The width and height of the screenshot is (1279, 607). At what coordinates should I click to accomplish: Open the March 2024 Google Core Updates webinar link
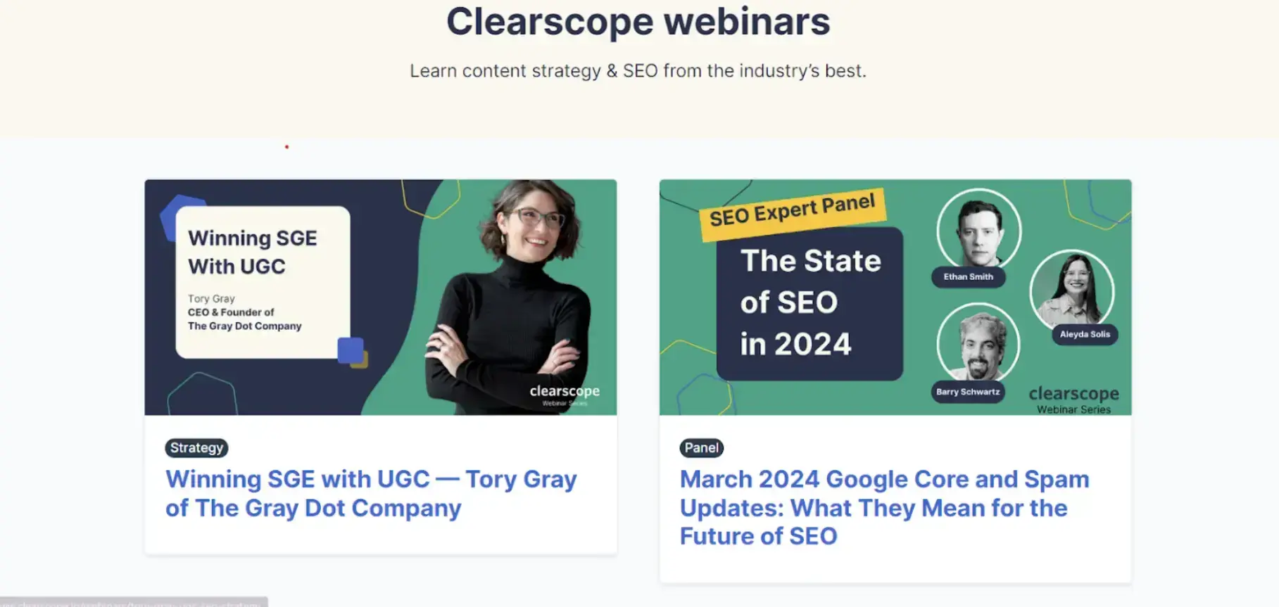(884, 508)
